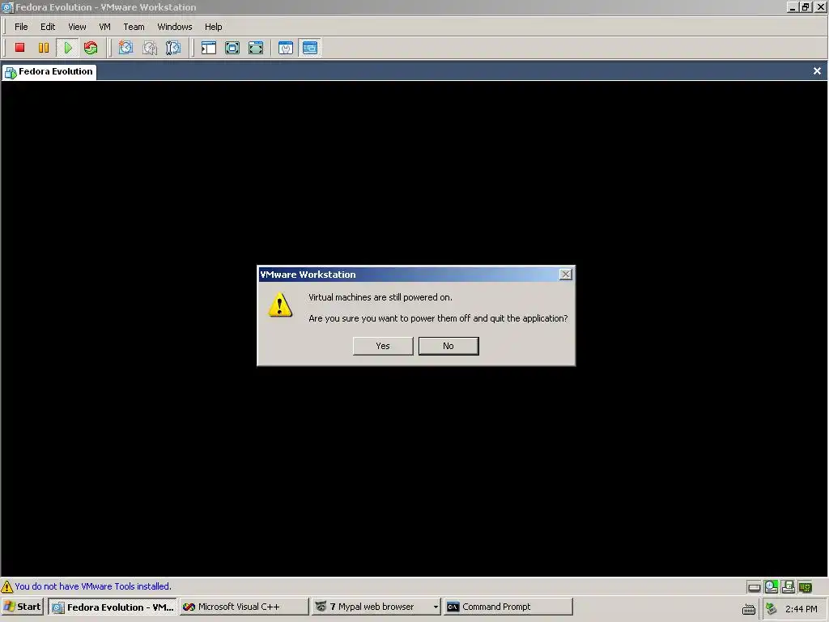The image size is (829, 622).
Task: Click the Reset virtual machine icon
Action: coord(91,48)
